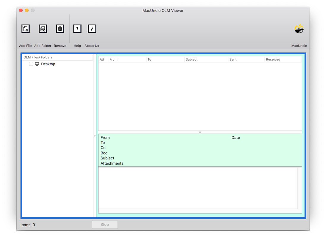This screenshot has height=237, width=326.
Task: Click the MacUncle logo icon
Action: (x=299, y=29)
